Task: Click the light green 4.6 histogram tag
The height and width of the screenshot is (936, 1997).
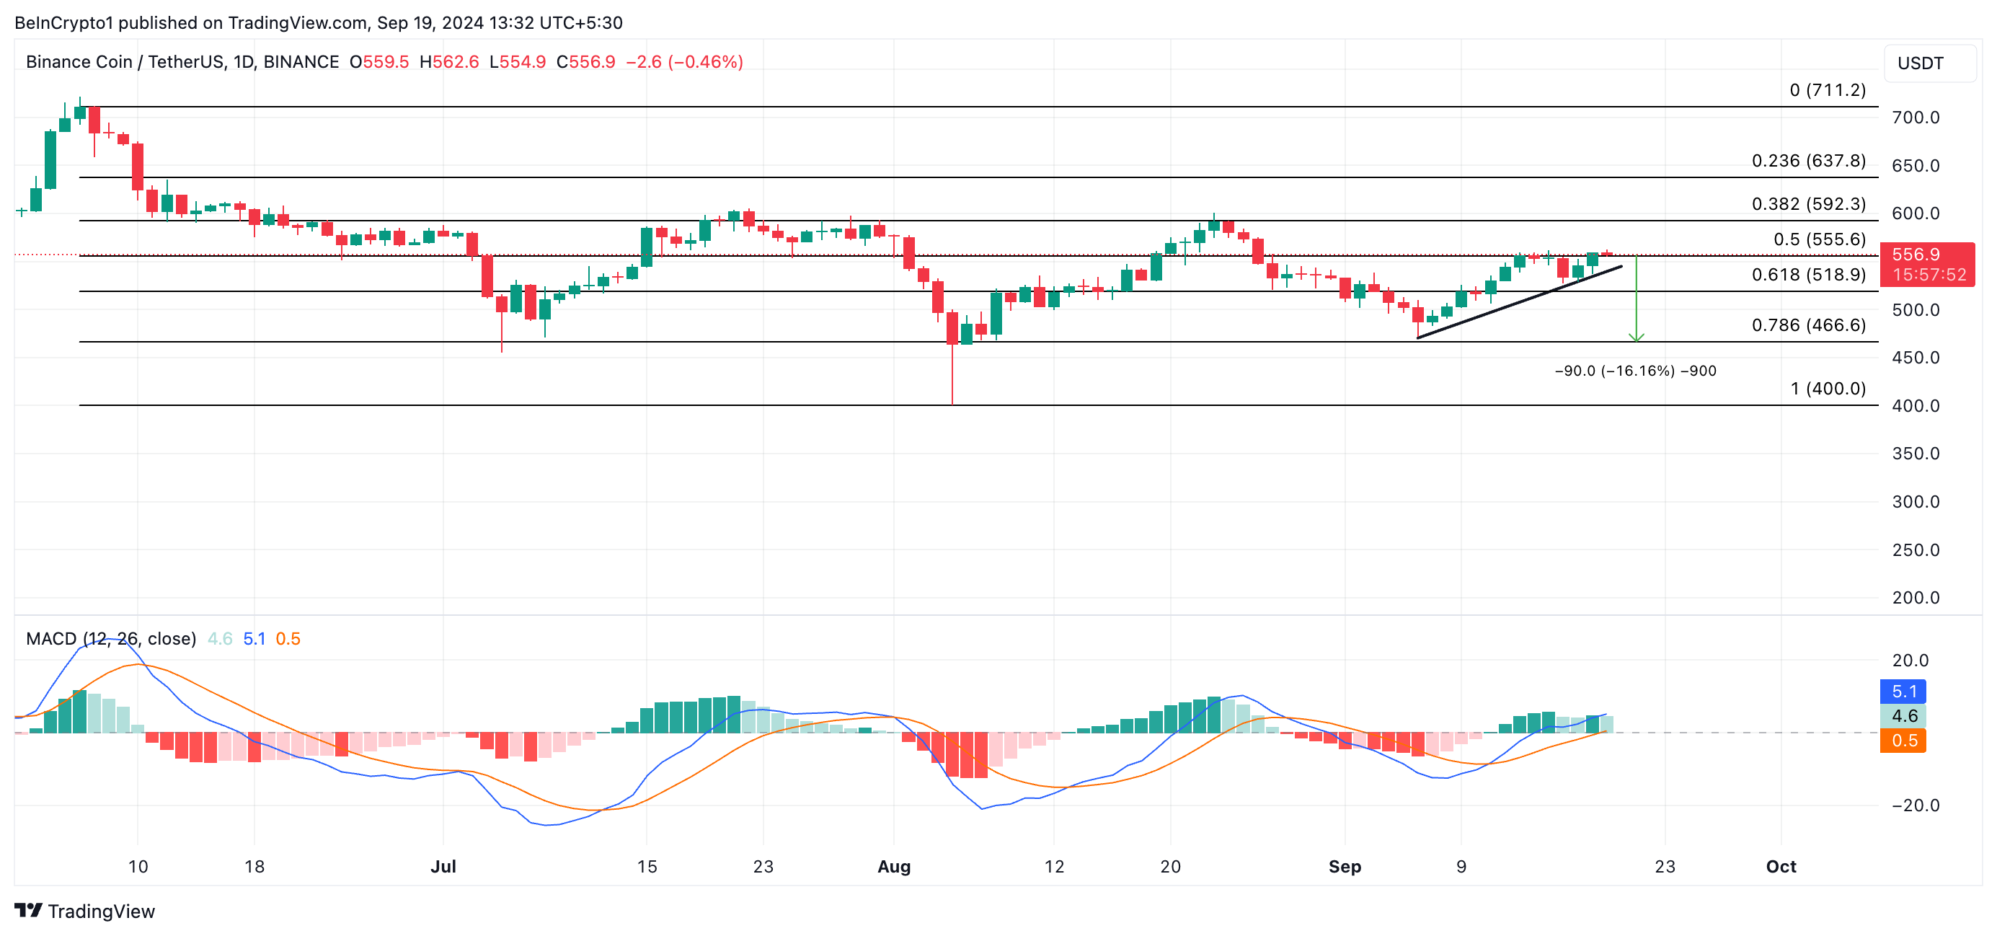Action: (1903, 716)
